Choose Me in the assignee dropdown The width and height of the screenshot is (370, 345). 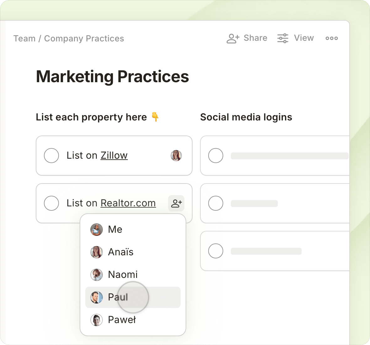(x=115, y=230)
